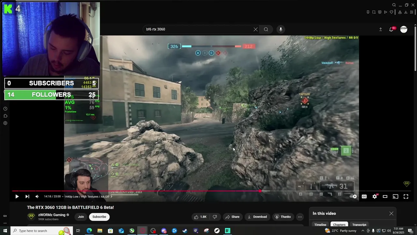The height and width of the screenshot is (235, 417).
Task: Open sidebar history clock icon
Action: click(x=5, y=109)
